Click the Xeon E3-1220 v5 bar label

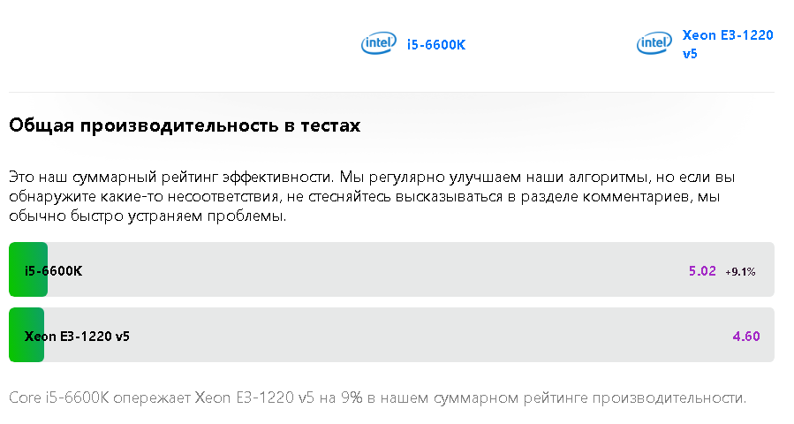(x=77, y=336)
